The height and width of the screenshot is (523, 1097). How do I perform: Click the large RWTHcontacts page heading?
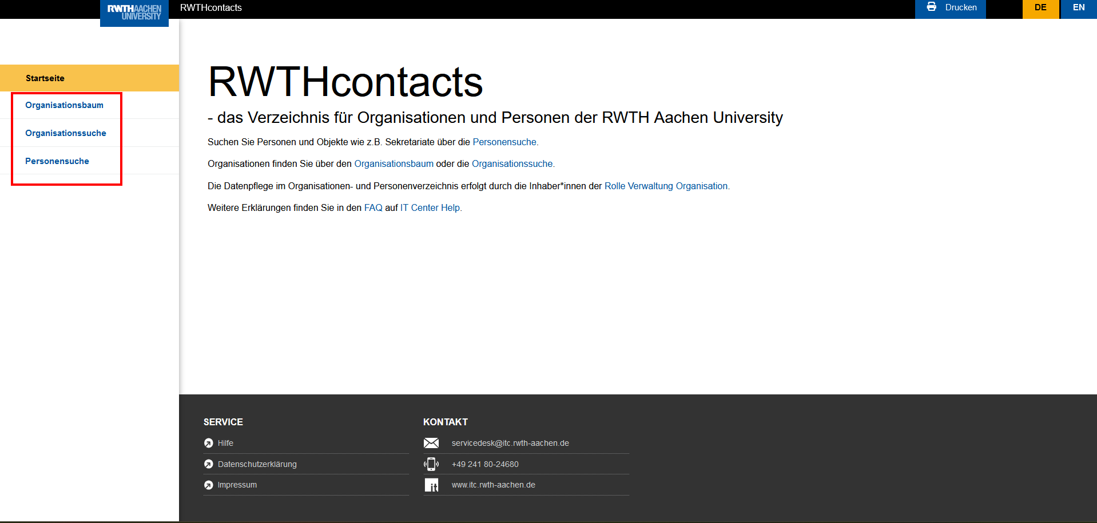point(345,82)
